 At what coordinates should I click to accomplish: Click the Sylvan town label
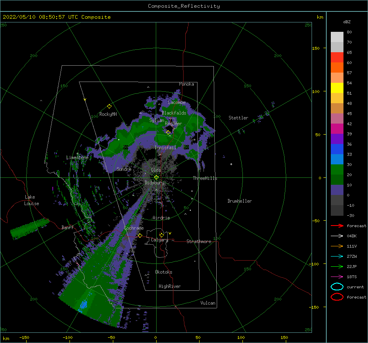157,120
